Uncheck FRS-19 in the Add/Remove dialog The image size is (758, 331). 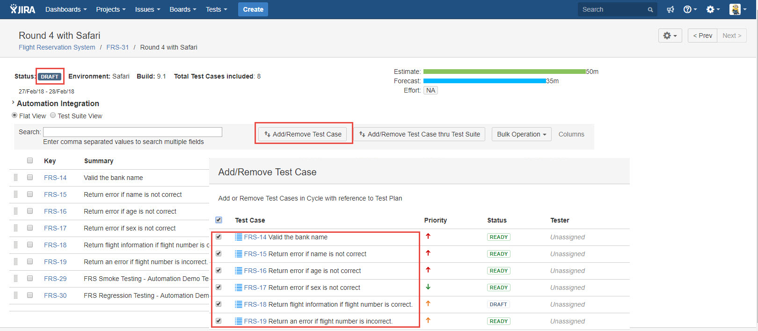click(x=219, y=321)
